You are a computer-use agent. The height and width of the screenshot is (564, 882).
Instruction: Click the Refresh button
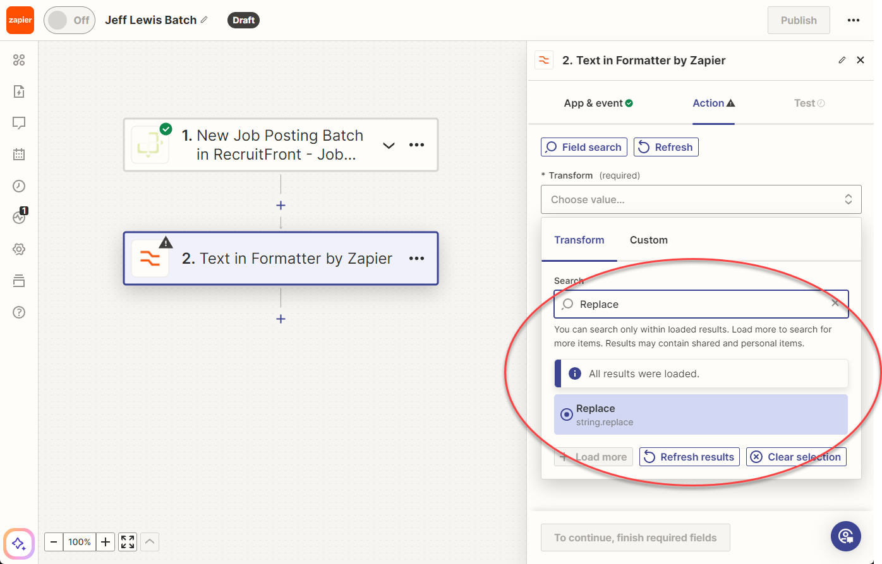tap(666, 147)
